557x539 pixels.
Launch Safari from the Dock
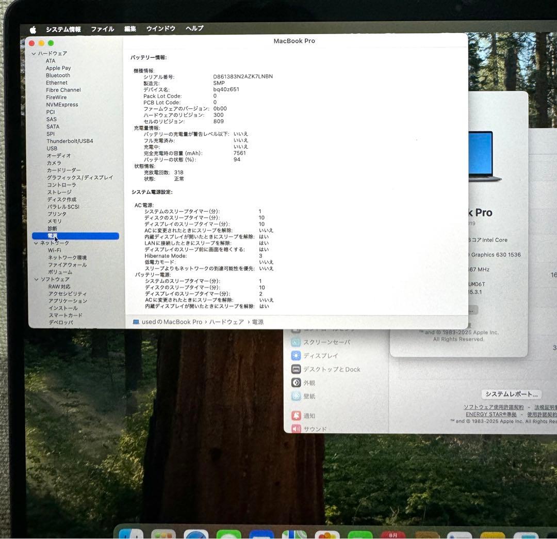tap(197, 535)
